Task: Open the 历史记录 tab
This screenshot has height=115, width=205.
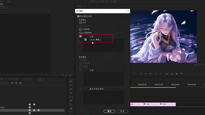Action: click(28, 79)
